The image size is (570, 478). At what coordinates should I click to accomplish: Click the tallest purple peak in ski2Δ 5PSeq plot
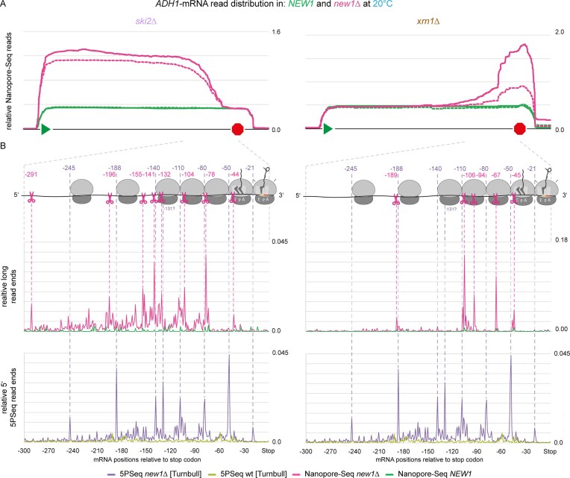(x=229, y=396)
